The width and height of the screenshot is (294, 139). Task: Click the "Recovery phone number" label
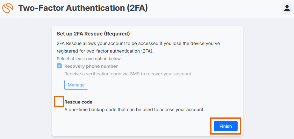[91, 66]
